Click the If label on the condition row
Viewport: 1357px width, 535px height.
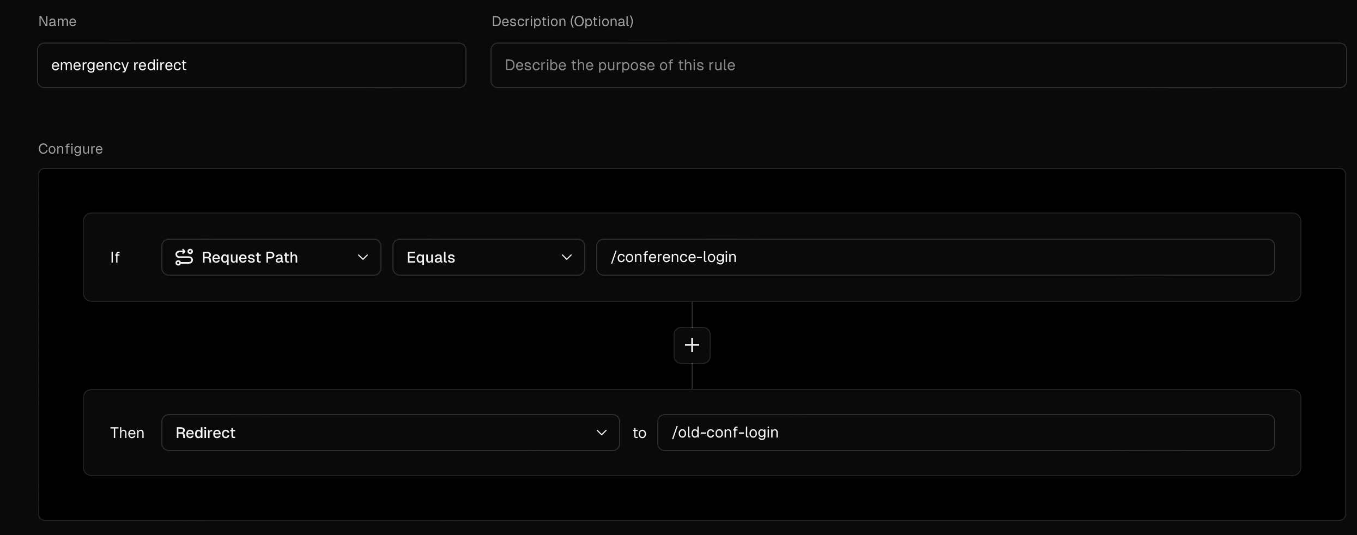pyautogui.click(x=115, y=257)
